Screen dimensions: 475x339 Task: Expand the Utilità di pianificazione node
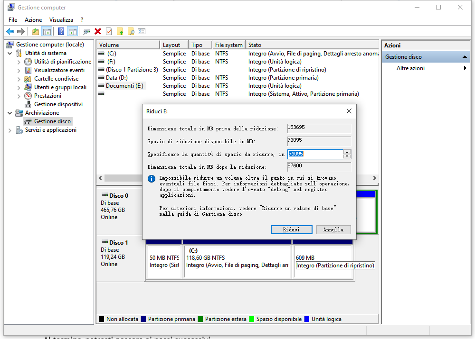pyautogui.click(x=19, y=62)
